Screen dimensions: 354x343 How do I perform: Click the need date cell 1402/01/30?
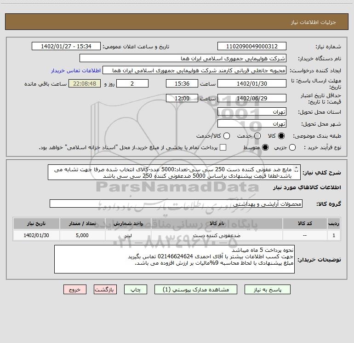coord(36,235)
